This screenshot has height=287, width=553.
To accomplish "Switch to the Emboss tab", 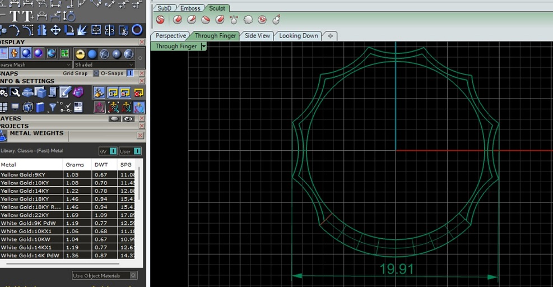I will [190, 8].
